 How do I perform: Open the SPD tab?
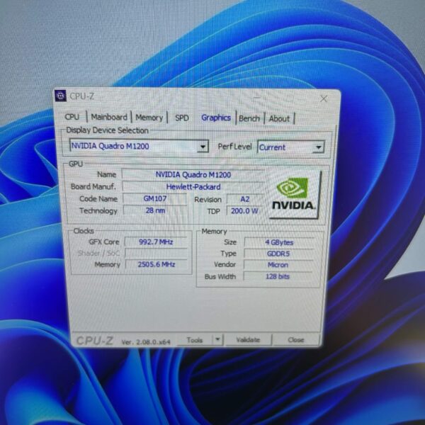click(181, 118)
